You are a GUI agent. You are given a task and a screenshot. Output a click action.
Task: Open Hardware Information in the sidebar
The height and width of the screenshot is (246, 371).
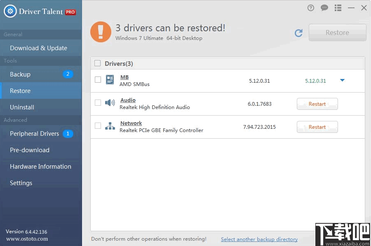tap(40, 166)
